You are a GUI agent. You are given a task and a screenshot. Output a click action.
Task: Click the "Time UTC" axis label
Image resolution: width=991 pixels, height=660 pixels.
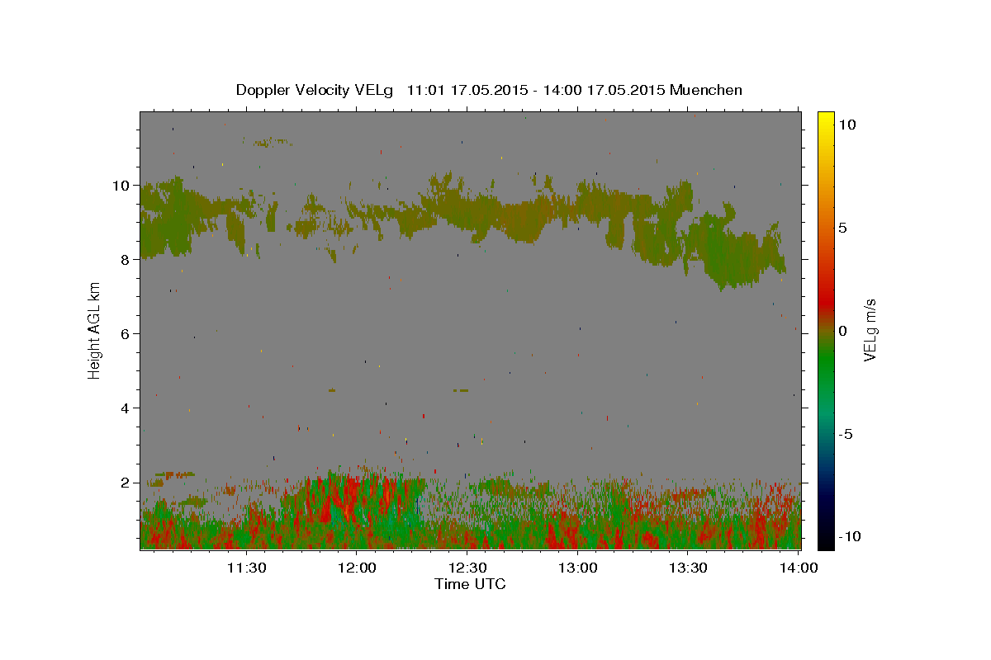[470, 584]
